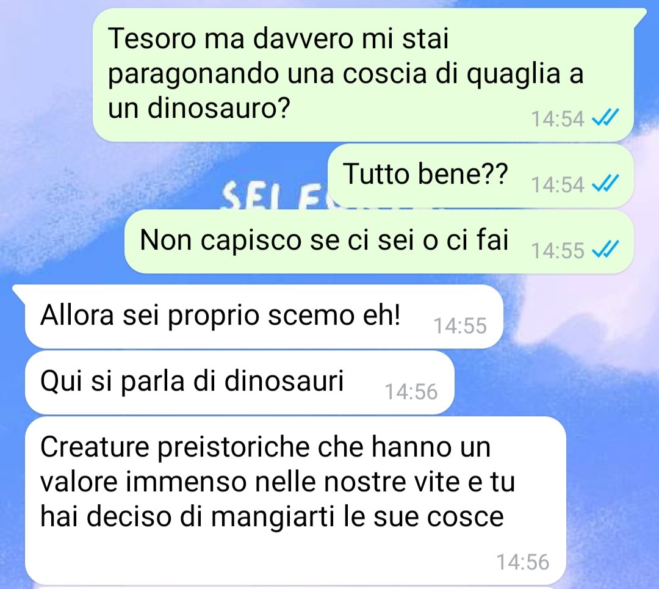Tap the 14:55 timestamp on 'Allora sei' message
Viewport: 659px width, 589px height.
tap(460, 326)
